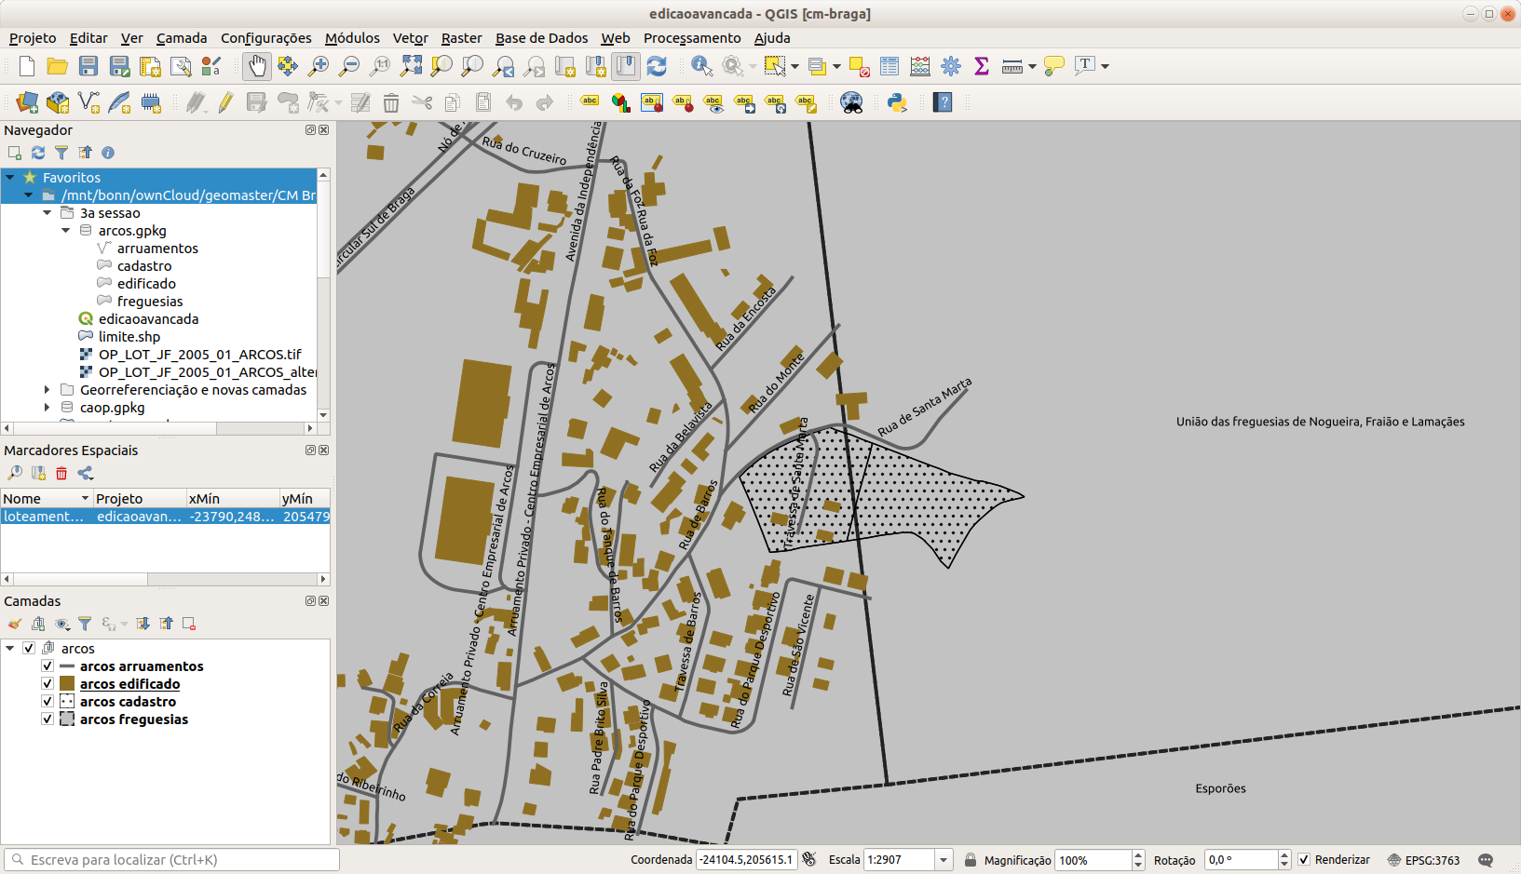Disable the Renderizar checkbox

1304,860
